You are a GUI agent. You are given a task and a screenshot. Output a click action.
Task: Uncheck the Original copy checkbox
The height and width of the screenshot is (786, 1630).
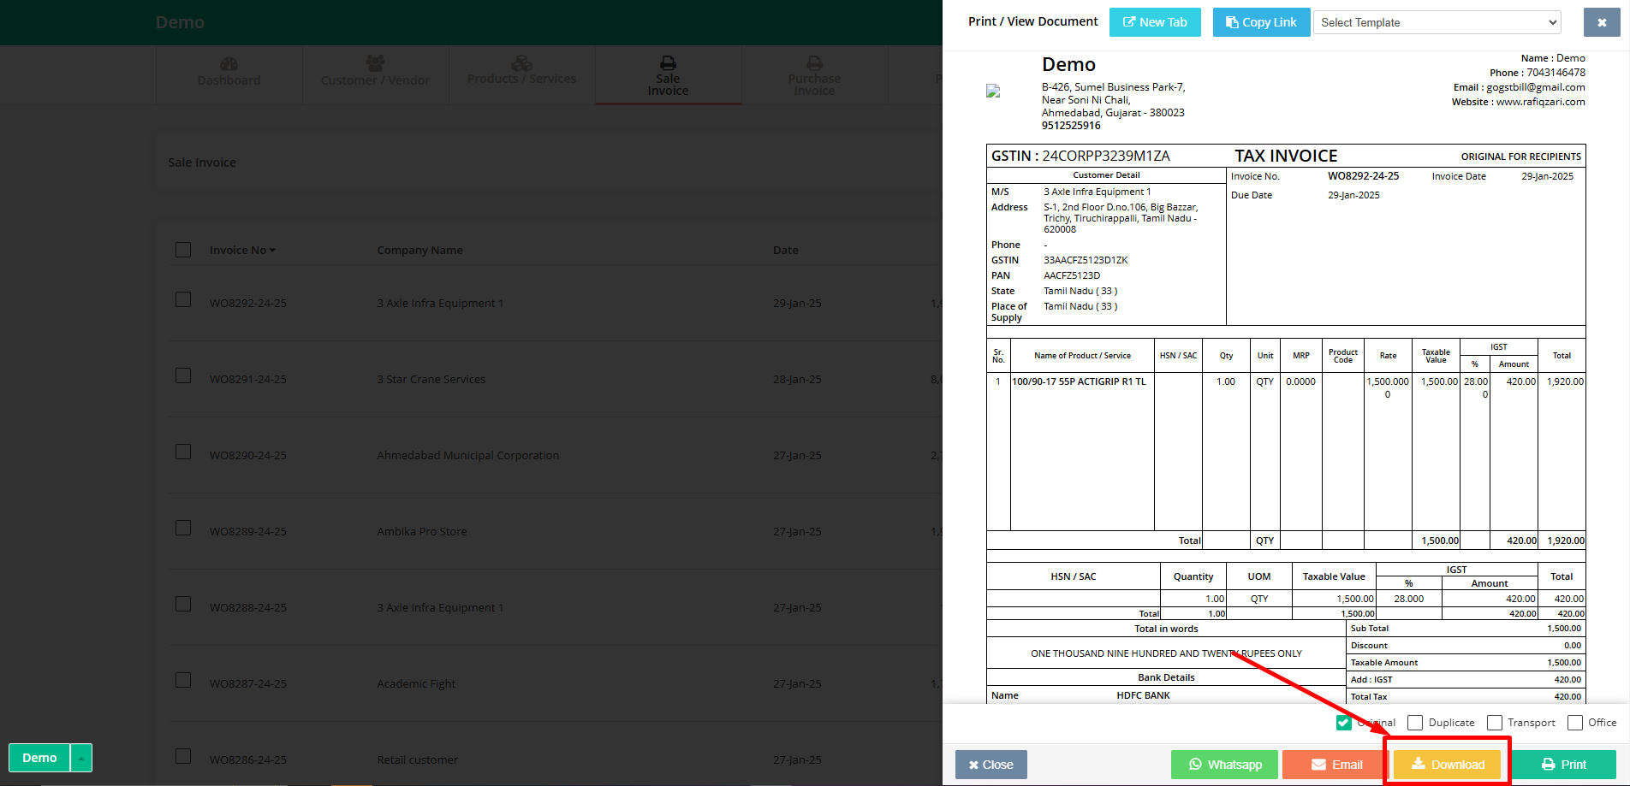coord(1342,723)
